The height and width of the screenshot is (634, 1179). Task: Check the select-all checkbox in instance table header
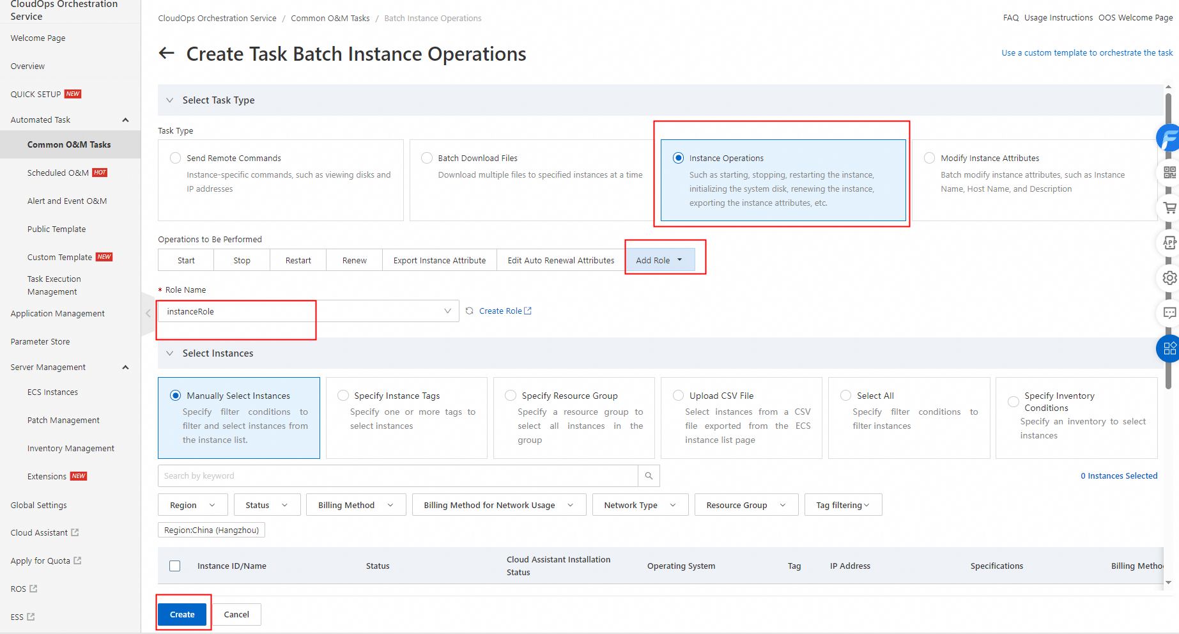click(174, 566)
